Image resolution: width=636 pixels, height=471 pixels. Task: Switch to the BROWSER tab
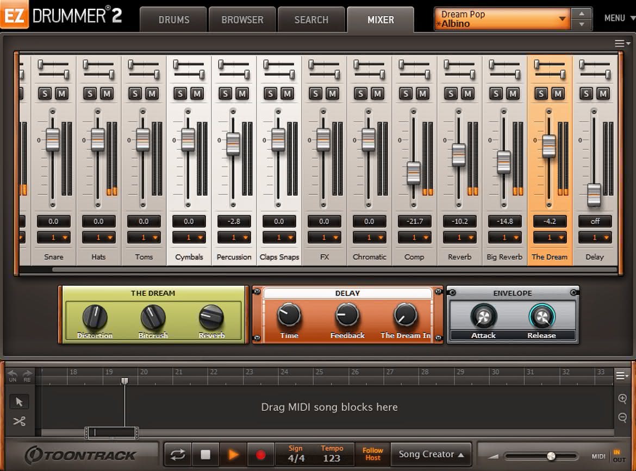pos(242,20)
